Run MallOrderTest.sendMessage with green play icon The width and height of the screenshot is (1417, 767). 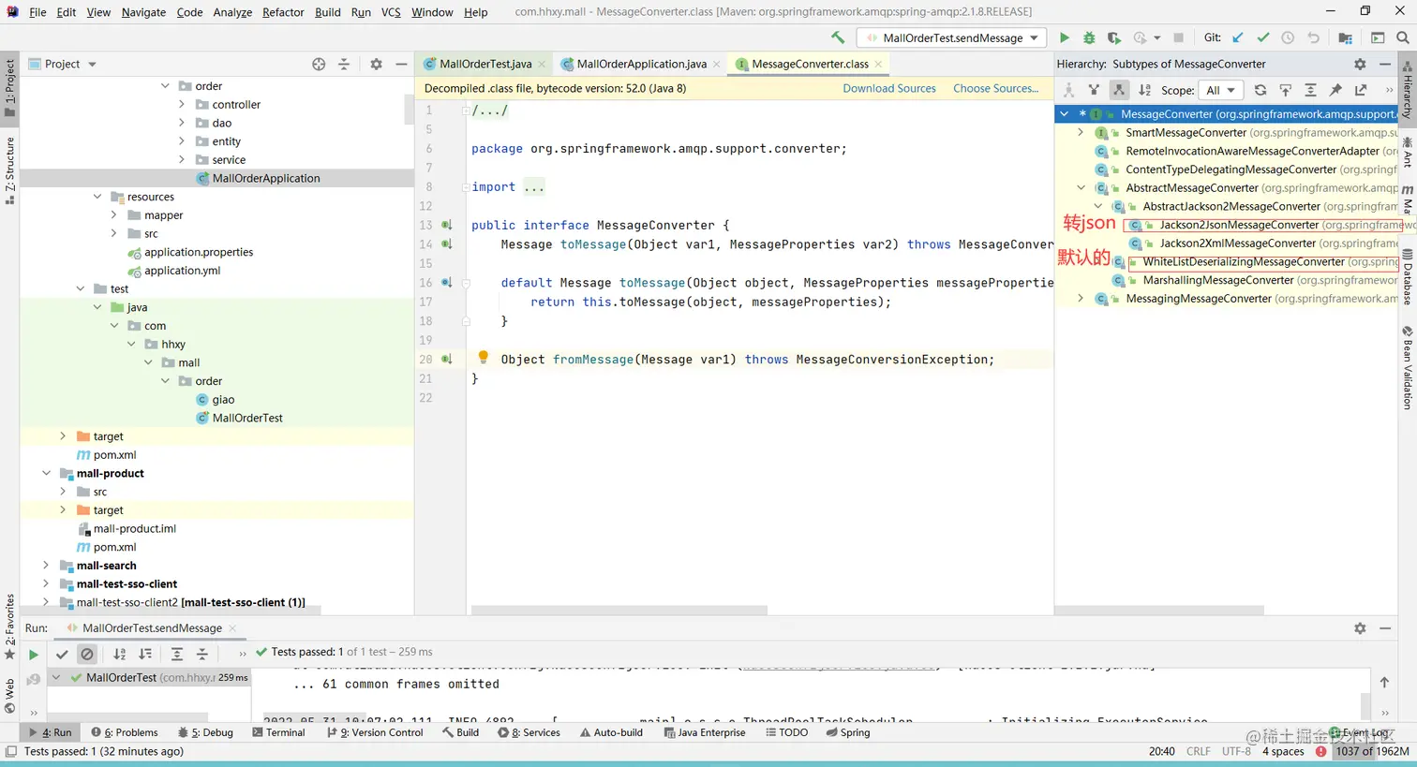1064,37
